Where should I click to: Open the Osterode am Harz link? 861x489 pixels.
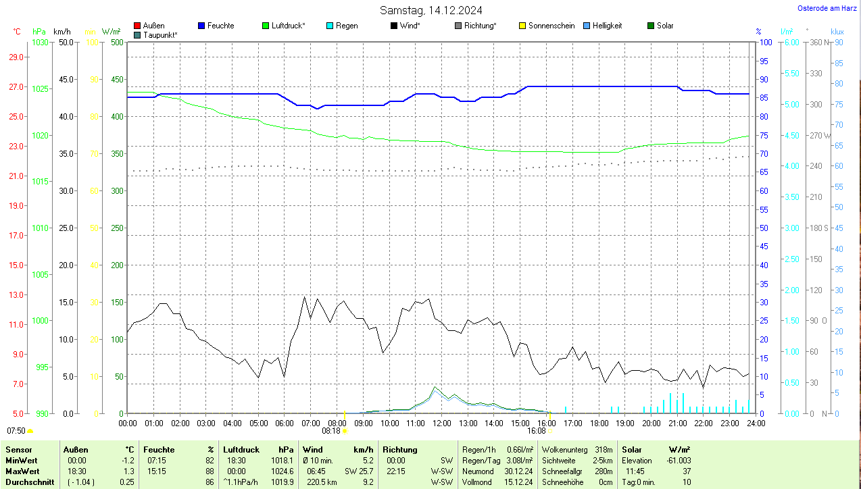828,8
